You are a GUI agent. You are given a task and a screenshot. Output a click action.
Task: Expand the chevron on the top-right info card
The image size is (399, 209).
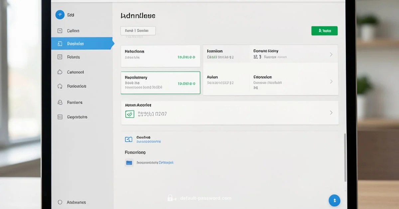tap(331, 54)
